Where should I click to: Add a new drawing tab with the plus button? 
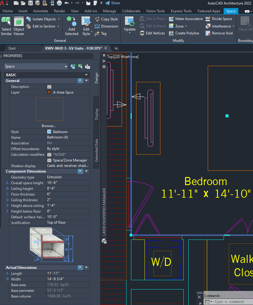116,48
